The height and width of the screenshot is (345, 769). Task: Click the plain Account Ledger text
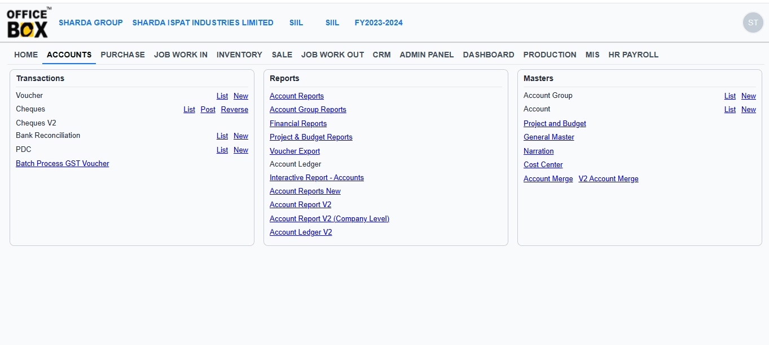pos(296,164)
